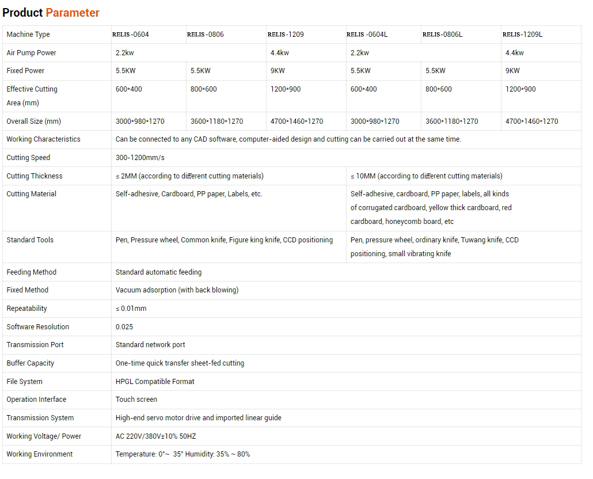593x479 pixels.
Task: Click the Product Parameter heading
Action: (x=51, y=13)
